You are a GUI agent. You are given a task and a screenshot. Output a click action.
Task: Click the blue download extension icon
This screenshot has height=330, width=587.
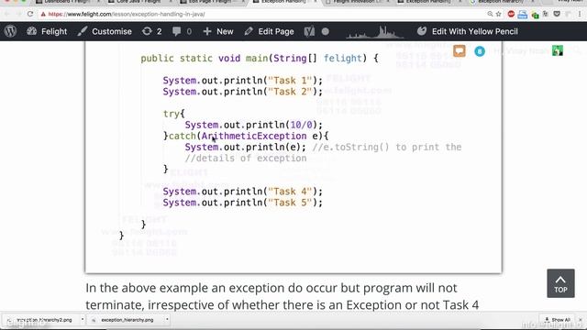click(523, 15)
